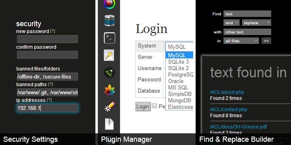Click 'Found 8 times' text
The width and height of the screenshot is (291, 145).
coord(226,116)
